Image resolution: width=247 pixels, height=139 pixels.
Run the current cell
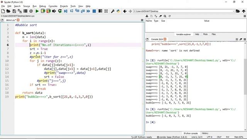43,11
